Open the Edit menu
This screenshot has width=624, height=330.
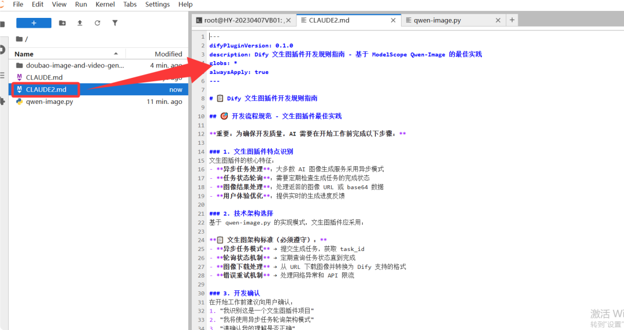coord(38,5)
